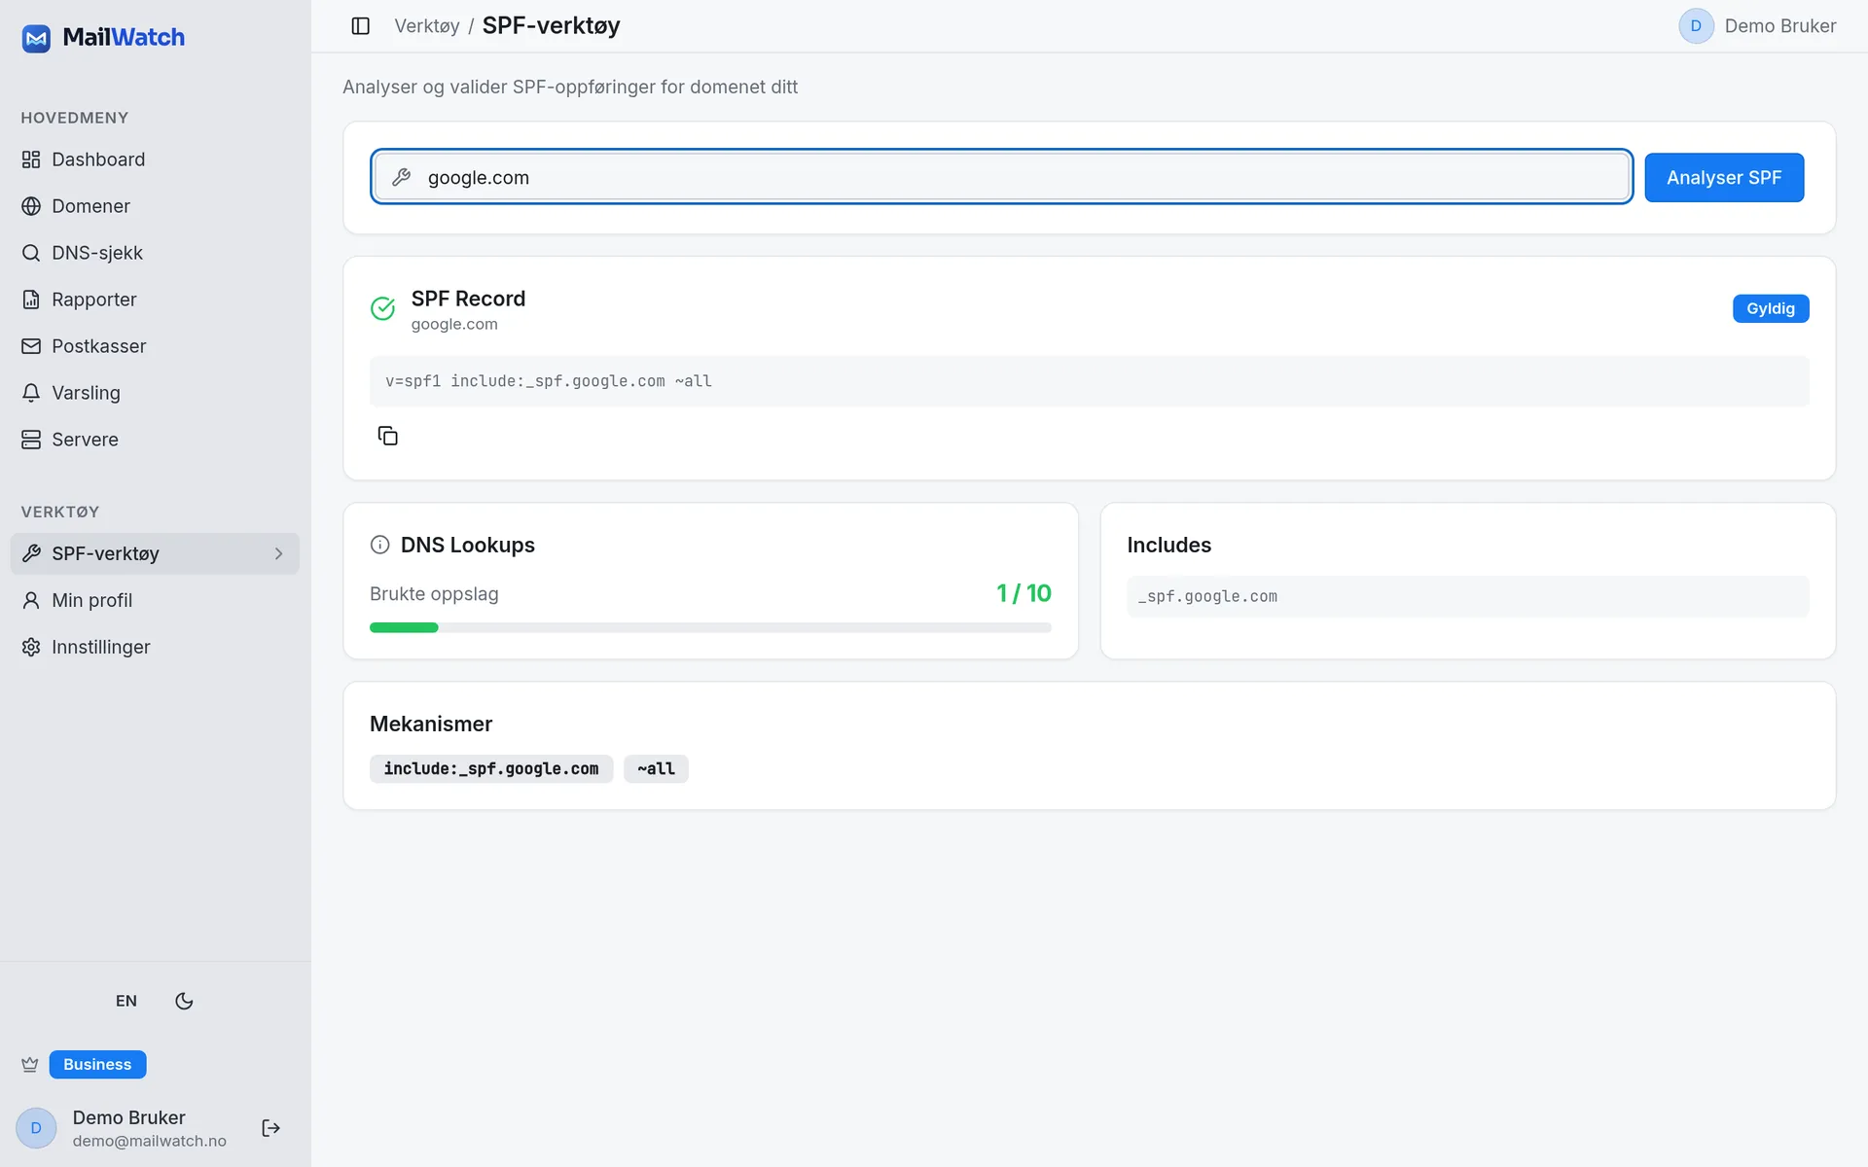This screenshot has width=1868, height=1167.
Task: Switch language to EN
Action: coord(126,1001)
